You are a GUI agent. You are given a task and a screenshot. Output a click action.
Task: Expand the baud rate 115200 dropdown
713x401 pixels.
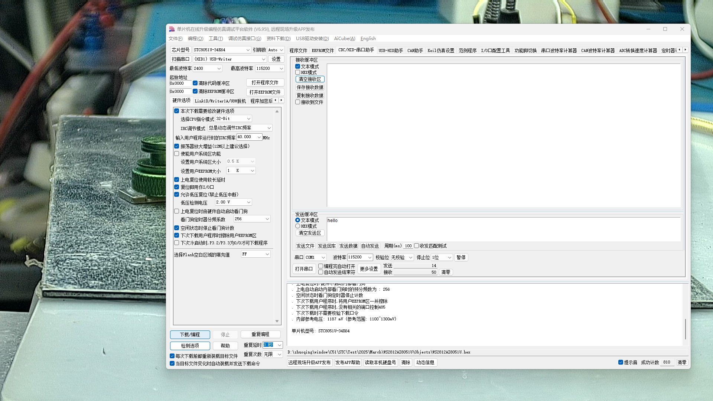tap(369, 257)
